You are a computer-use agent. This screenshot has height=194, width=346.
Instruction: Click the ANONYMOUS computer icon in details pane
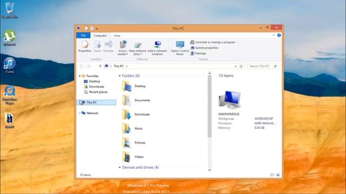[229, 100]
